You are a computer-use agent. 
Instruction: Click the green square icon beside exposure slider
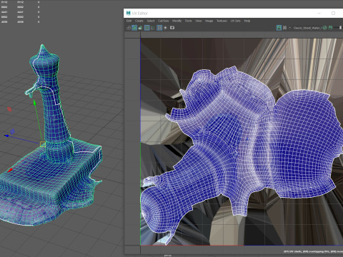click(x=330, y=28)
